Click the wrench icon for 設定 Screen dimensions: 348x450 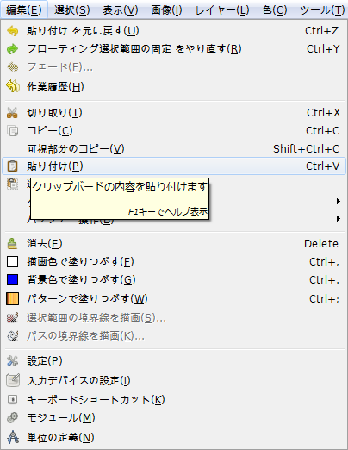click(x=12, y=361)
